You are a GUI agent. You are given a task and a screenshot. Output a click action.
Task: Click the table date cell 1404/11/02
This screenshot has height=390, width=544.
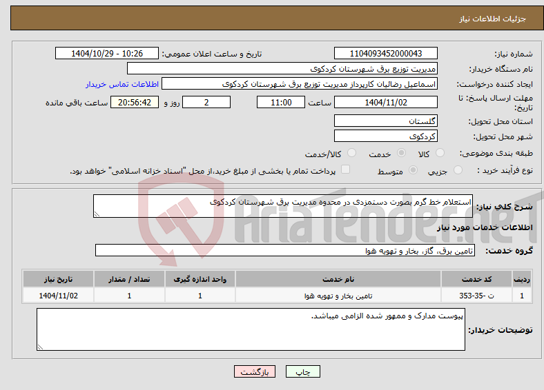pyautogui.click(x=58, y=296)
